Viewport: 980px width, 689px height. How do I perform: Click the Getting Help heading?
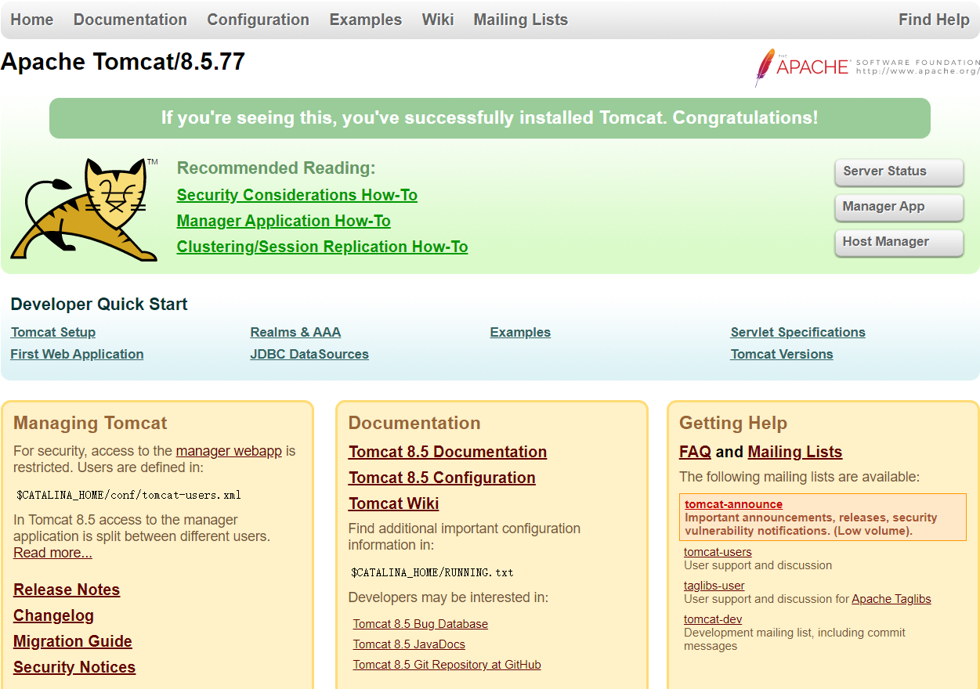733,424
